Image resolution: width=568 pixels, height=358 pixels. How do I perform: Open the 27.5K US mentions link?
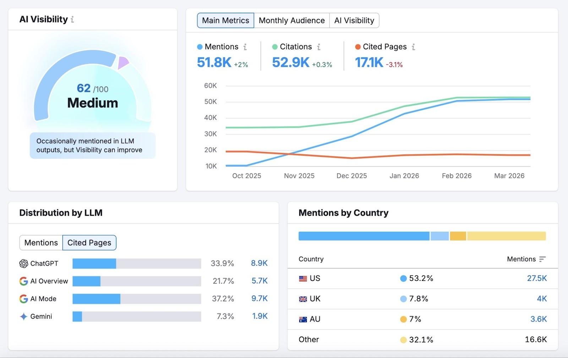[x=536, y=279]
